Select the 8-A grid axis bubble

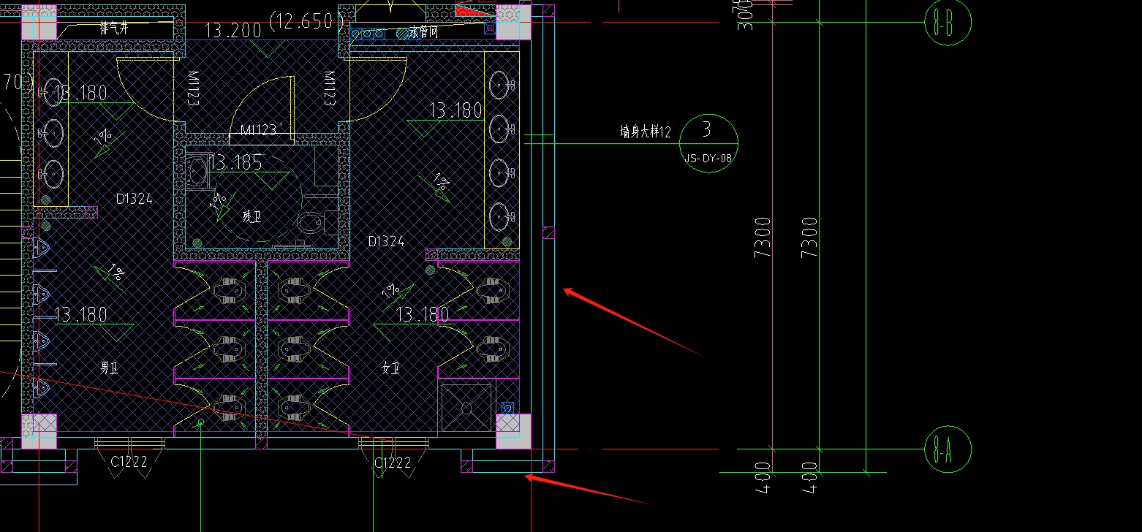point(948,449)
